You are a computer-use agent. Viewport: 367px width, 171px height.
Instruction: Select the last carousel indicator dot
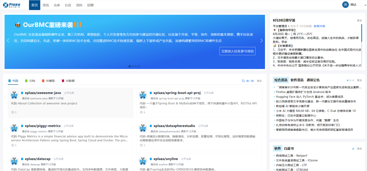coord(140,66)
